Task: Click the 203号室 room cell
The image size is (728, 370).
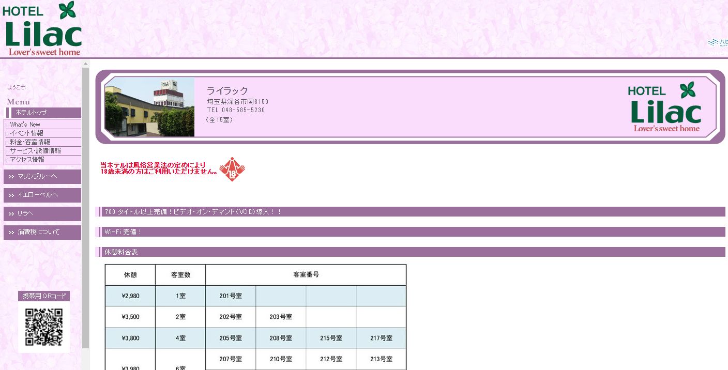Action: coord(281,317)
